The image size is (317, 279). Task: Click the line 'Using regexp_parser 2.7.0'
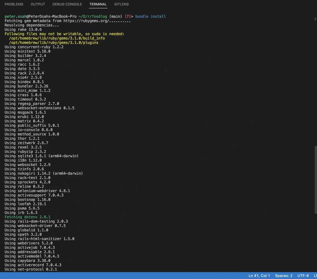(32, 104)
